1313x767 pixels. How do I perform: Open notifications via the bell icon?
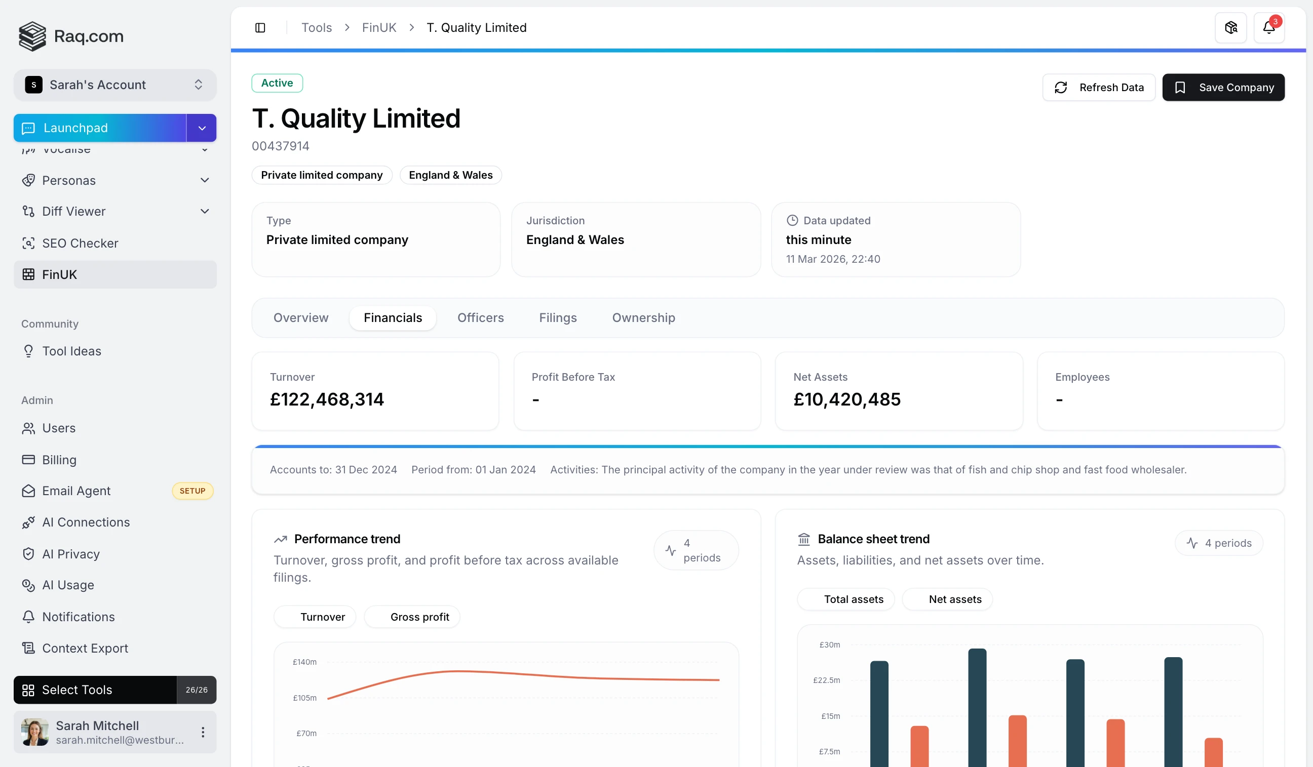tap(1269, 28)
